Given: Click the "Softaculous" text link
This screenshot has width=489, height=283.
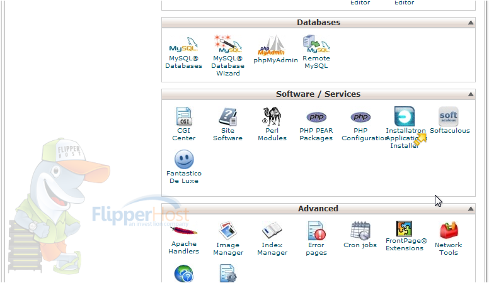Looking at the screenshot, I should (x=450, y=130).
